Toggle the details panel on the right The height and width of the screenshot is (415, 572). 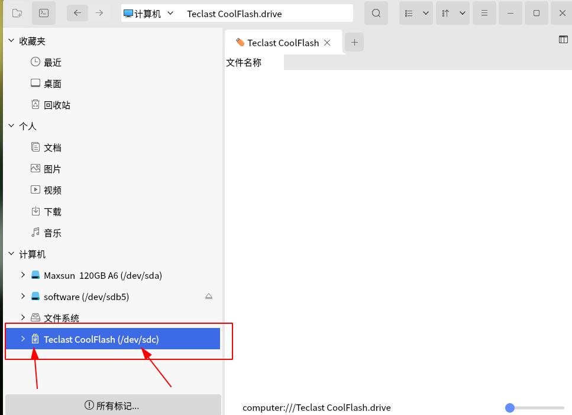(563, 39)
